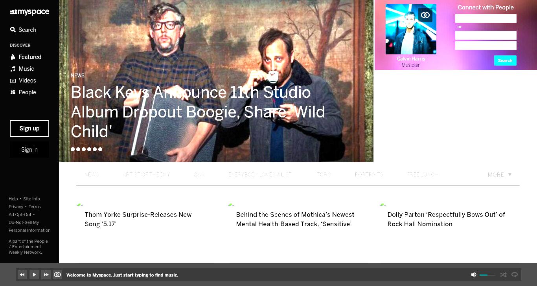Mute the player volume speaker icon
This screenshot has height=286, width=537.
click(474, 275)
